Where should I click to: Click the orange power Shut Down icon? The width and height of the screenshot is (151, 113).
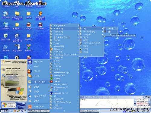coord(30,107)
